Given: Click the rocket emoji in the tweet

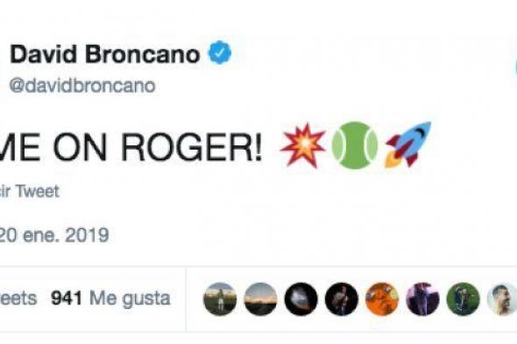Looking at the screenshot, I should [x=407, y=144].
